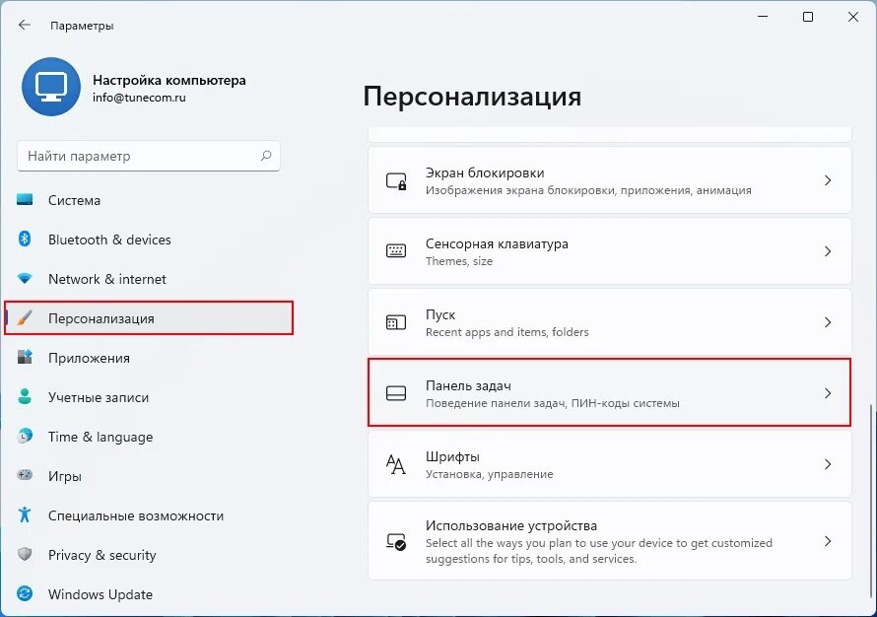
Task: Click the chevron on Панель задач row
Action: [828, 393]
